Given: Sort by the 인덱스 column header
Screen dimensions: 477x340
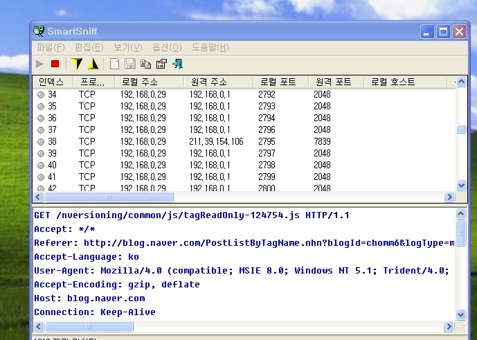Looking at the screenshot, I should (52, 82).
